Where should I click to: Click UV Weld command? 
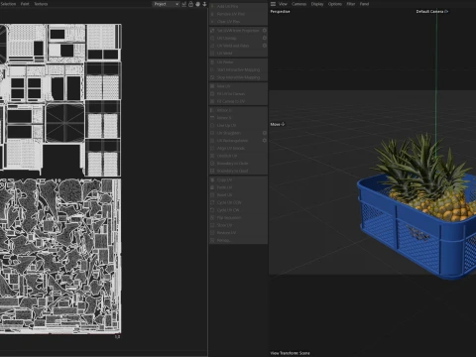(x=238, y=54)
